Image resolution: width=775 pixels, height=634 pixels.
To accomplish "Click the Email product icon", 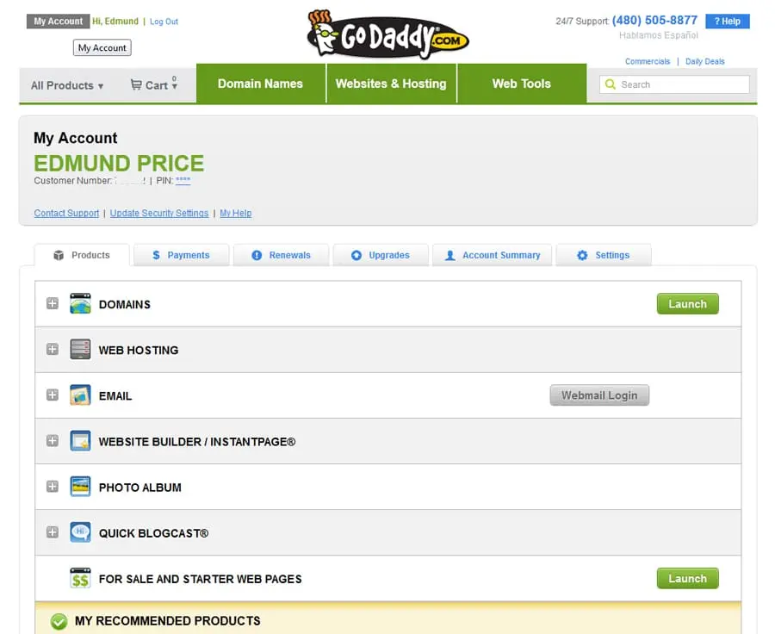I will click(x=80, y=395).
